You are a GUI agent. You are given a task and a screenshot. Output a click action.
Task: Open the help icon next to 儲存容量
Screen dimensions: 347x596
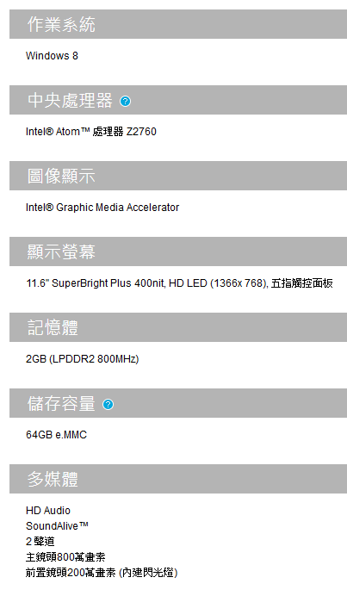tap(108, 404)
